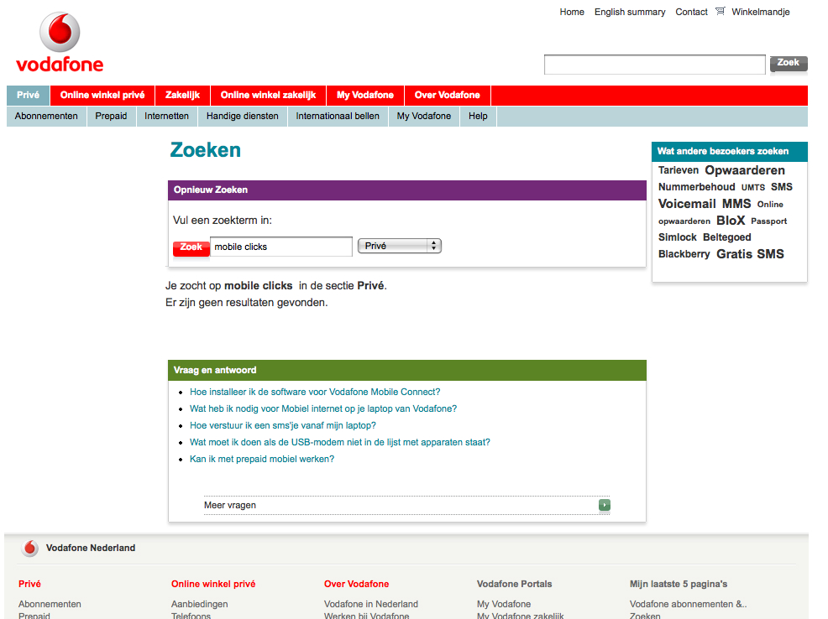
Task: Click the 'mobile clicks' search term field
Action: coord(280,247)
